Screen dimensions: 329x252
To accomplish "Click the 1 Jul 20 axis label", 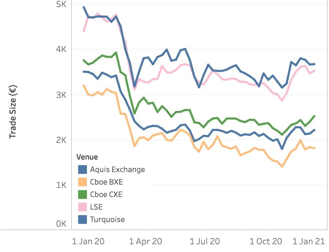I will [x=205, y=241].
